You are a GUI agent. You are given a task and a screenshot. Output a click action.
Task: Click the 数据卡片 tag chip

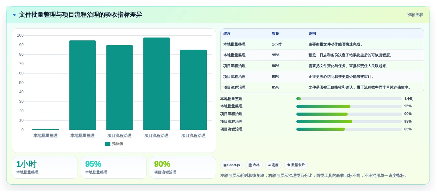296,165
